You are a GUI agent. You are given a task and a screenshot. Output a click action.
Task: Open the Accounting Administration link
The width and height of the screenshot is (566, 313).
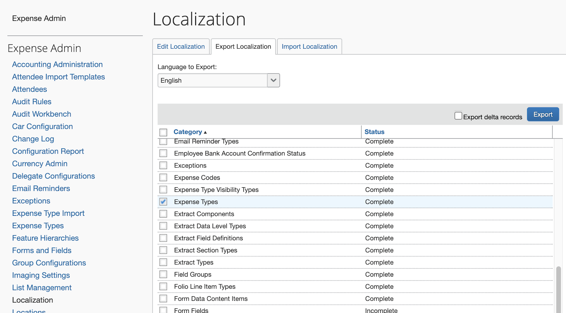(x=57, y=65)
